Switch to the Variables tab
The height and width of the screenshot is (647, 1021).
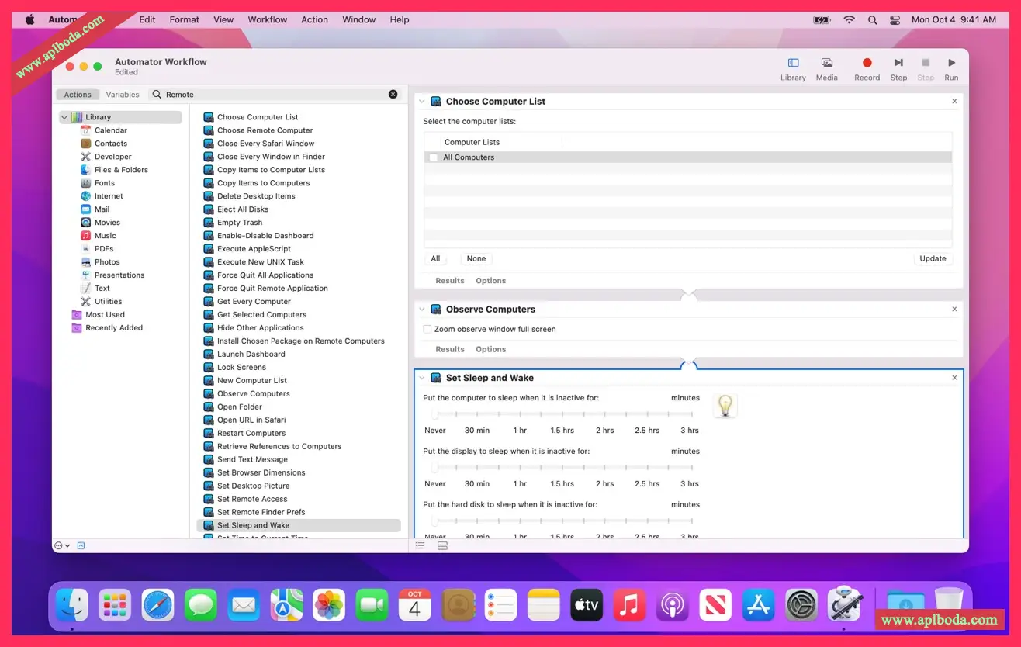[123, 95]
